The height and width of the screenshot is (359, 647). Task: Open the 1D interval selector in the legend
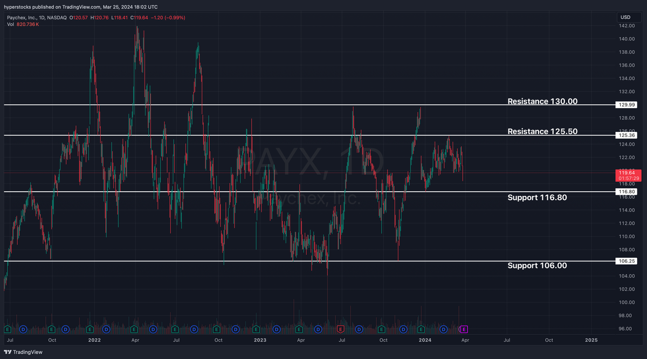pos(42,17)
